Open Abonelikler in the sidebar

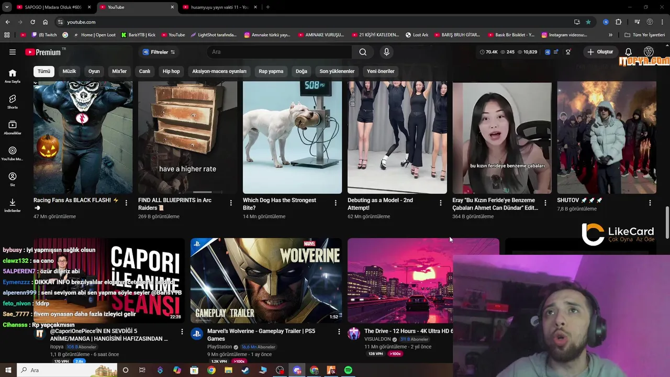(13, 128)
